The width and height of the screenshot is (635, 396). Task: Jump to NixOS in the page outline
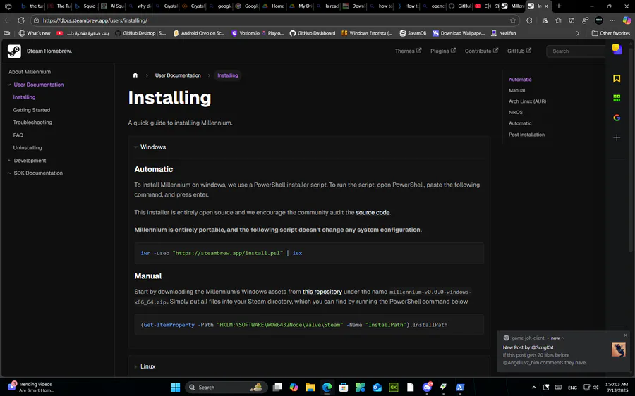click(x=516, y=113)
